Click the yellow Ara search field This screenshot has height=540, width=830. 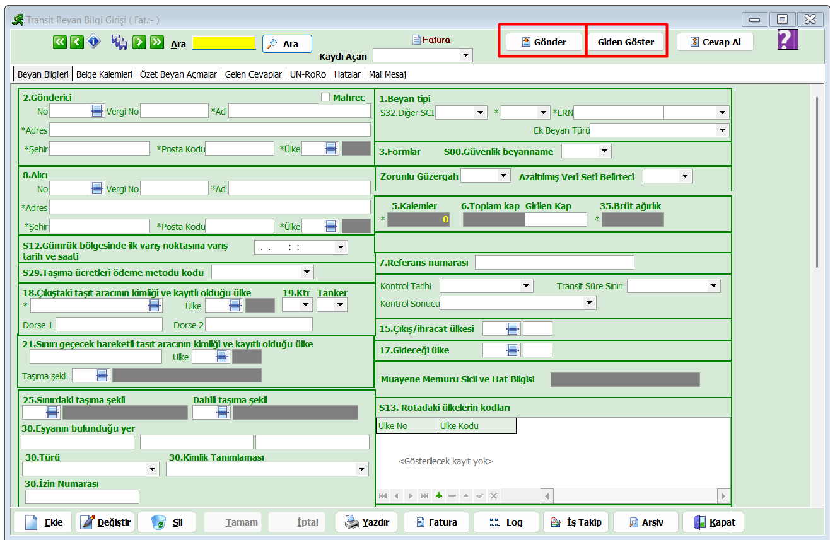[223, 43]
